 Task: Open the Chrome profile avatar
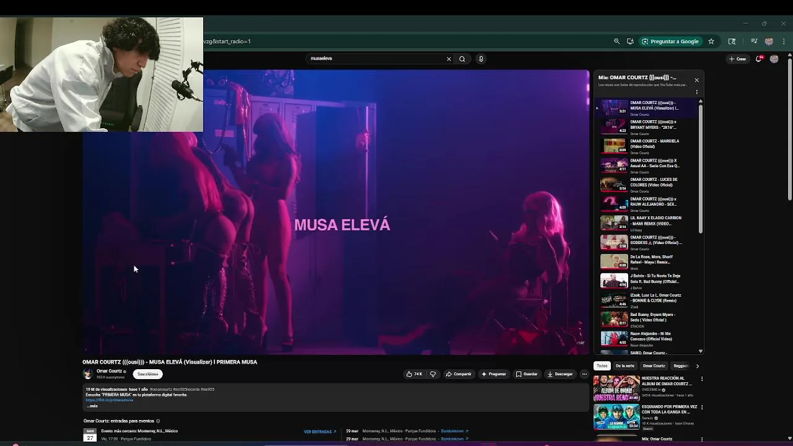pos(769,42)
